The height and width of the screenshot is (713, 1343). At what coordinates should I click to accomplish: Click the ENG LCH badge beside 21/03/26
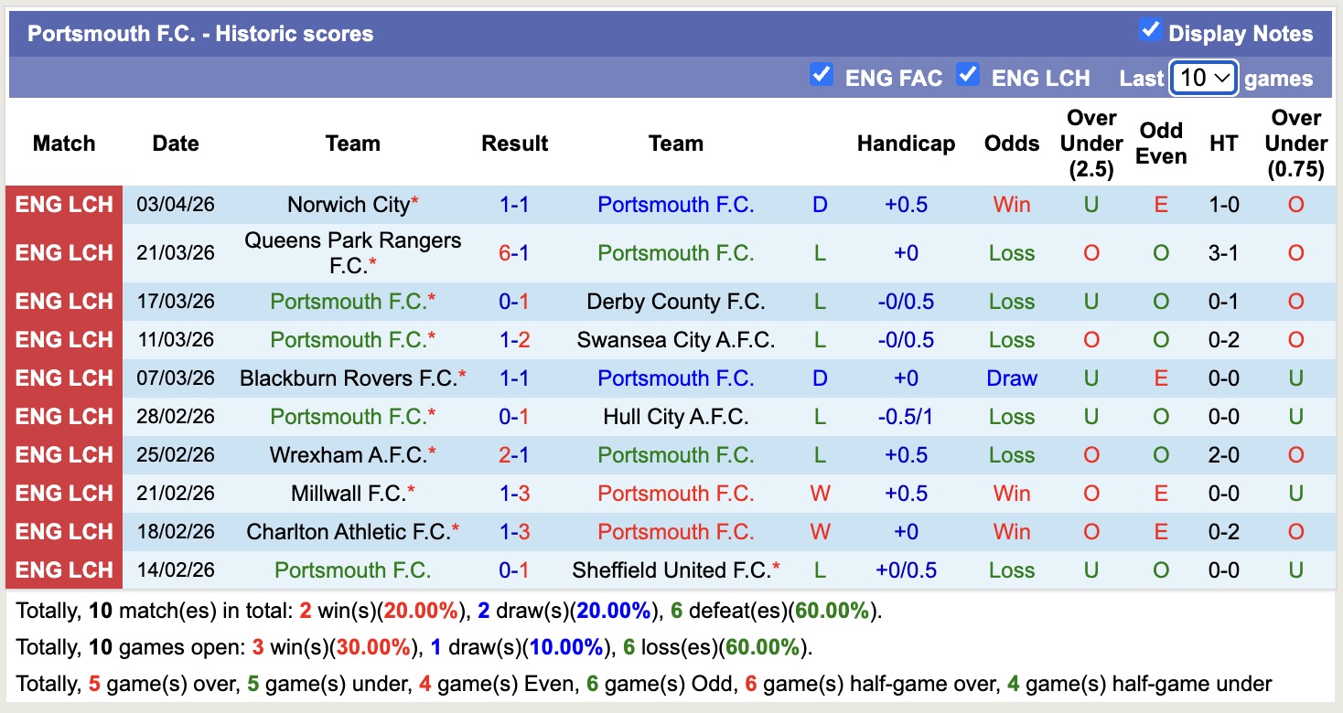[63, 253]
